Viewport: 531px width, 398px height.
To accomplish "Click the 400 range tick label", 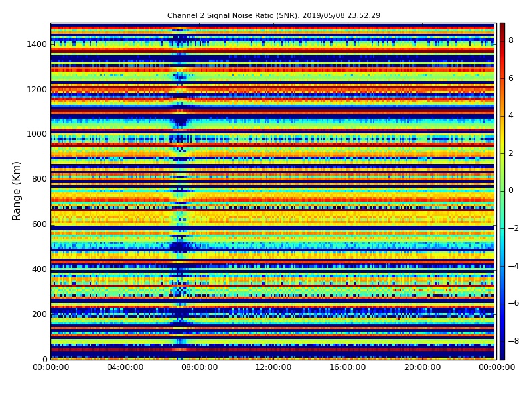I will pyautogui.click(x=39, y=269).
